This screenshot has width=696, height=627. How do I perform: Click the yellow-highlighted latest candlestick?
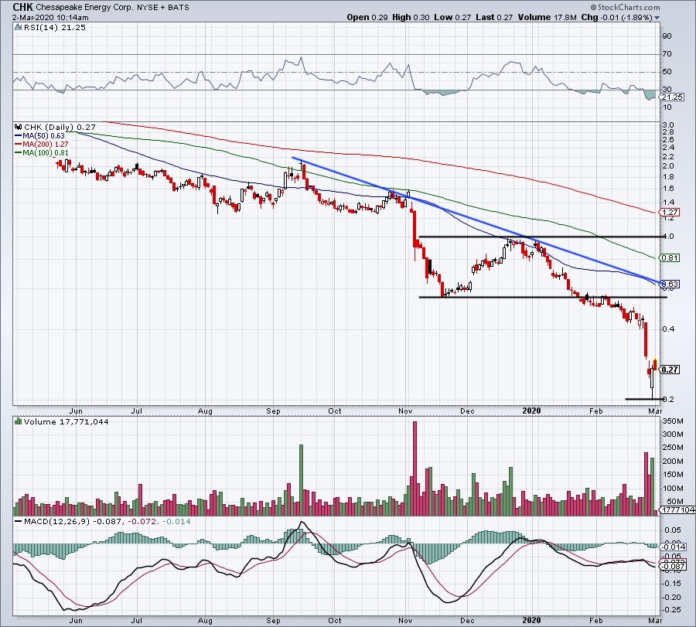pos(655,364)
